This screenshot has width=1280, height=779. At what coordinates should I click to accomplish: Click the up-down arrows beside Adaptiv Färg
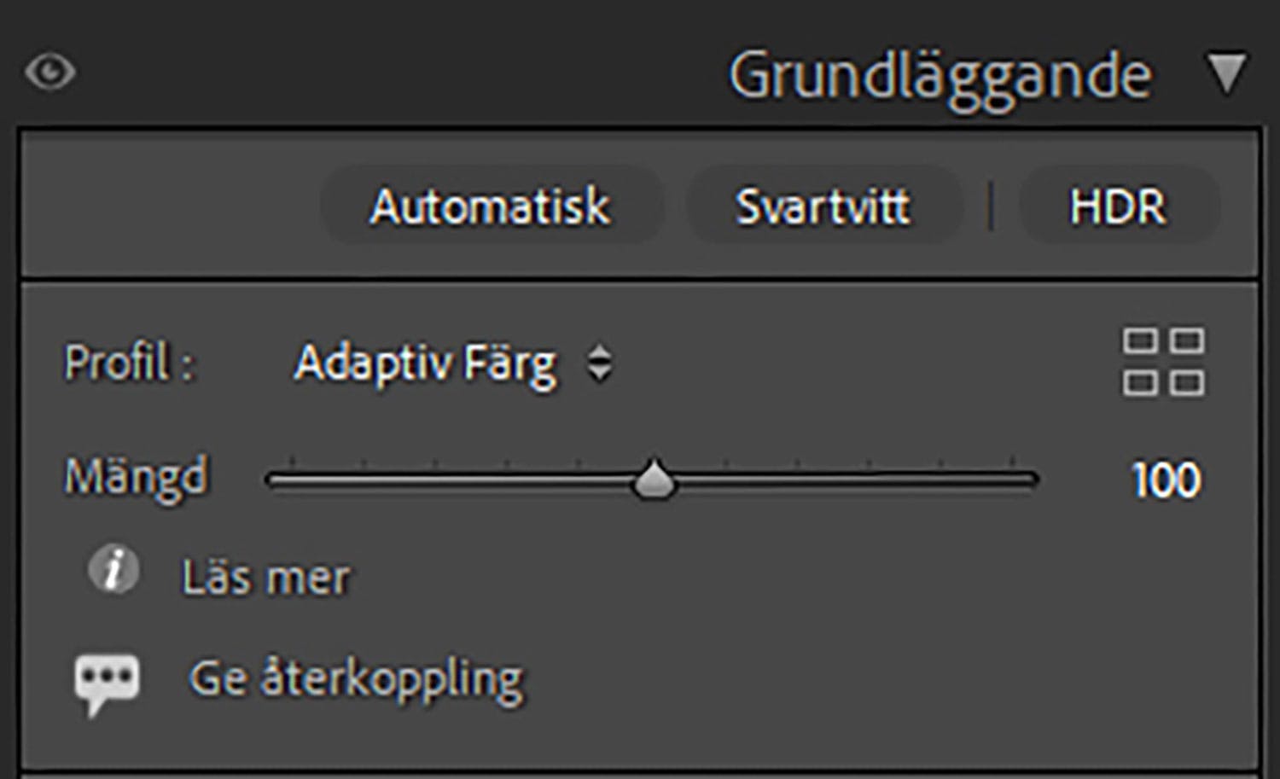pos(600,363)
